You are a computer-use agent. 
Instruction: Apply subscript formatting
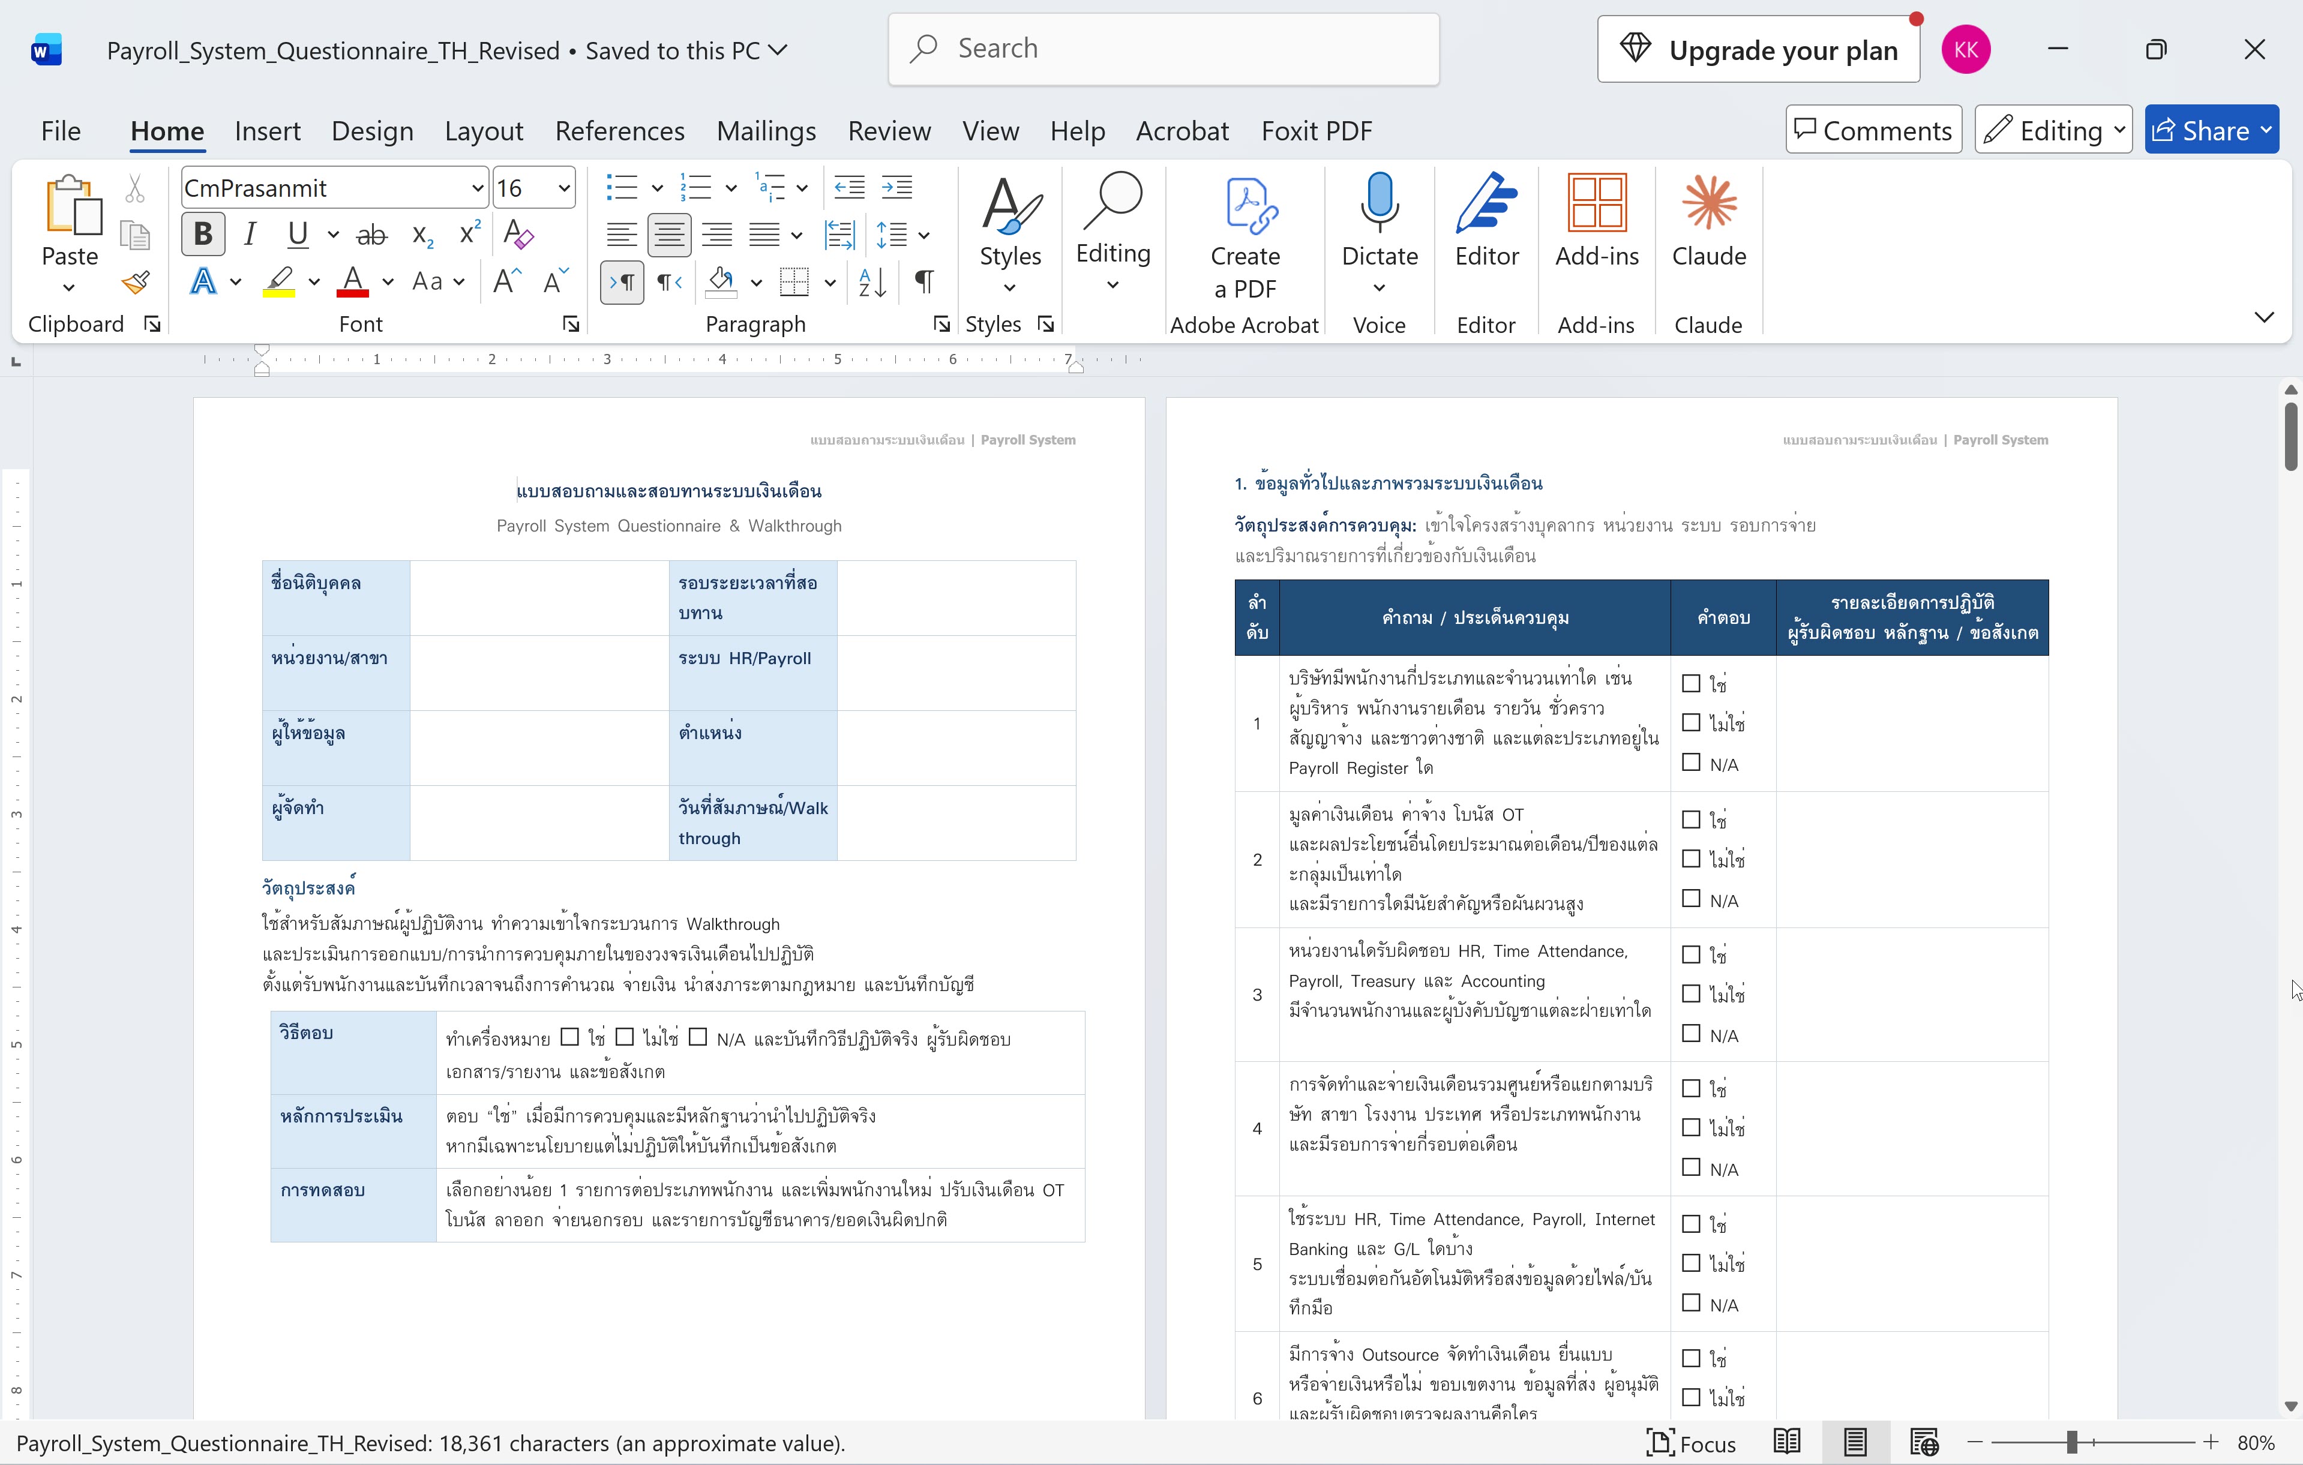pos(422,235)
